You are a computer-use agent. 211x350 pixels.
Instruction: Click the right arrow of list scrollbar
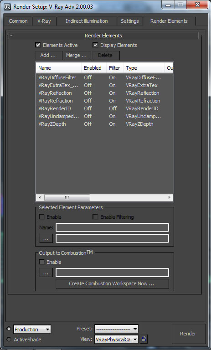click(169, 197)
